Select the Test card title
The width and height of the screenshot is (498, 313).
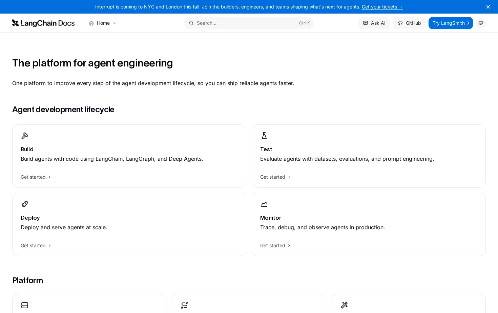click(x=266, y=149)
